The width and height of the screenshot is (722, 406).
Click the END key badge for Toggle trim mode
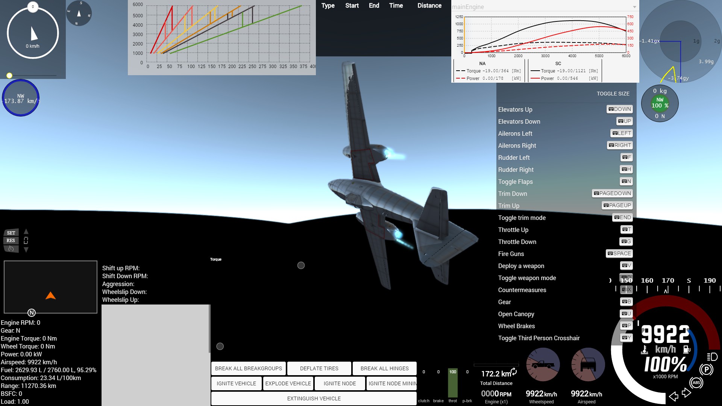click(622, 217)
